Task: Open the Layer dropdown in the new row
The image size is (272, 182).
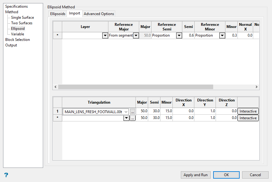Action: pyautogui.click(x=105, y=36)
